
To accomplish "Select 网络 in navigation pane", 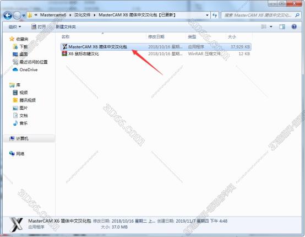I will click(x=20, y=154).
